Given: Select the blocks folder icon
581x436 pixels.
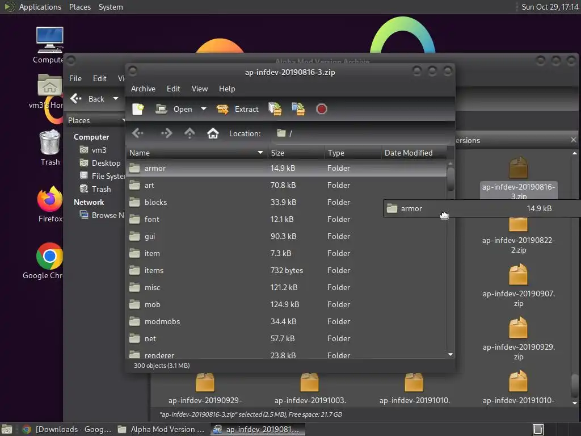Looking at the screenshot, I should tap(134, 203).
